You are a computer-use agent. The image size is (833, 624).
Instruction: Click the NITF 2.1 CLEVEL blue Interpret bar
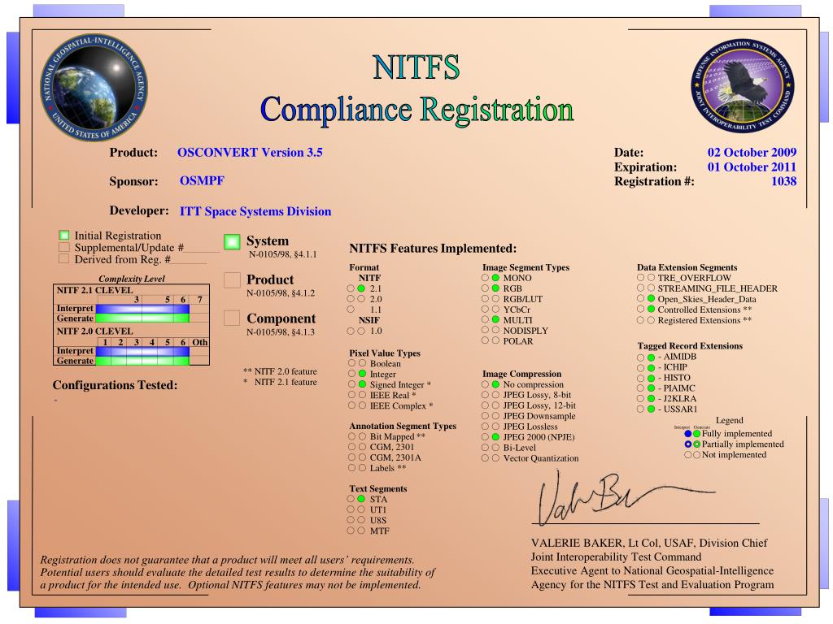click(142, 308)
